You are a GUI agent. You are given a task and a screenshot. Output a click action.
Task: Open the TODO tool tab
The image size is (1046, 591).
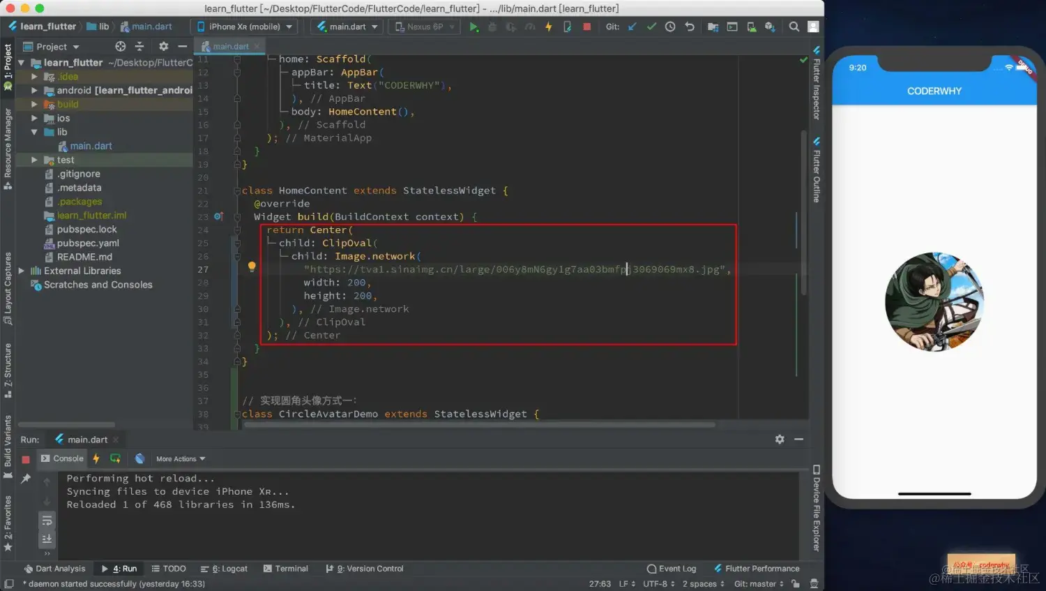(x=169, y=569)
